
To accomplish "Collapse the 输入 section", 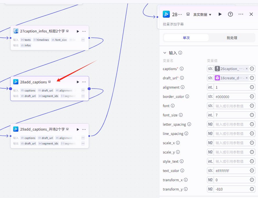I will coord(165,53).
